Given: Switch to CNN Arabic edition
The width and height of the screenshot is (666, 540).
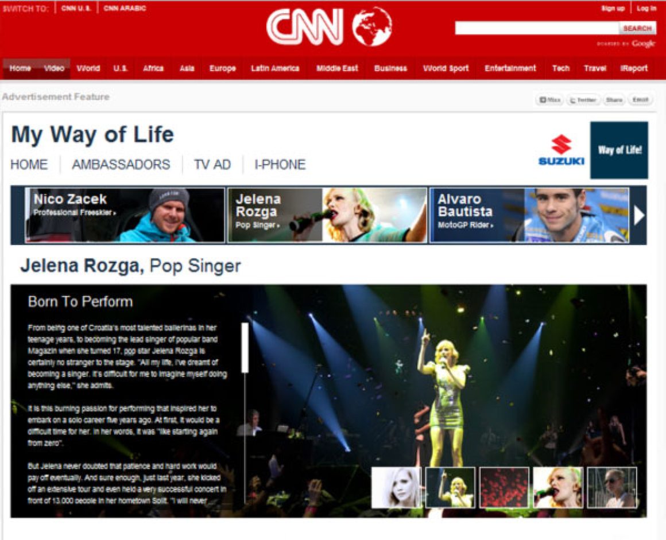Looking at the screenshot, I should pyautogui.click(x=125, y=8).
